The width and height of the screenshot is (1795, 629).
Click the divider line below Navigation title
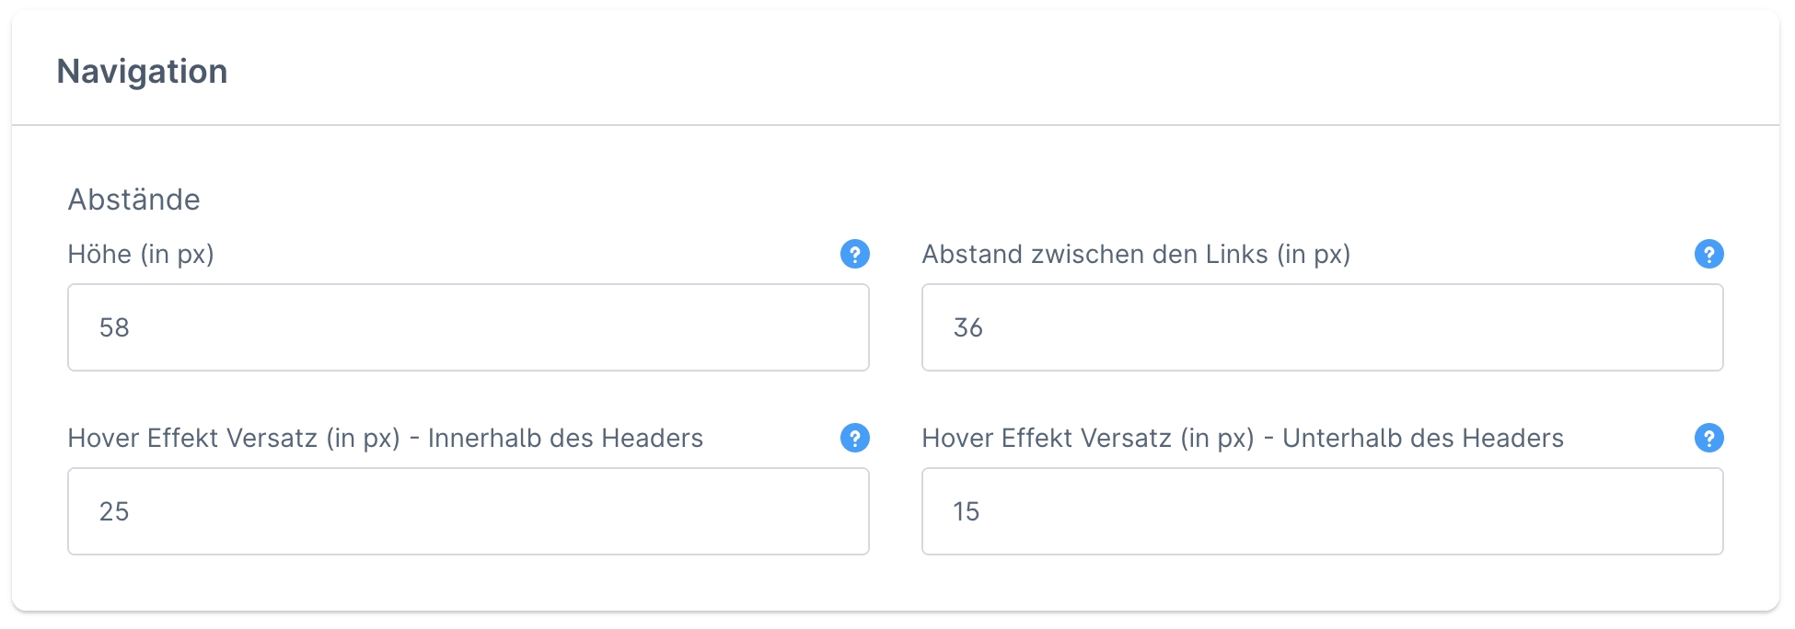(x=895, y=124)
